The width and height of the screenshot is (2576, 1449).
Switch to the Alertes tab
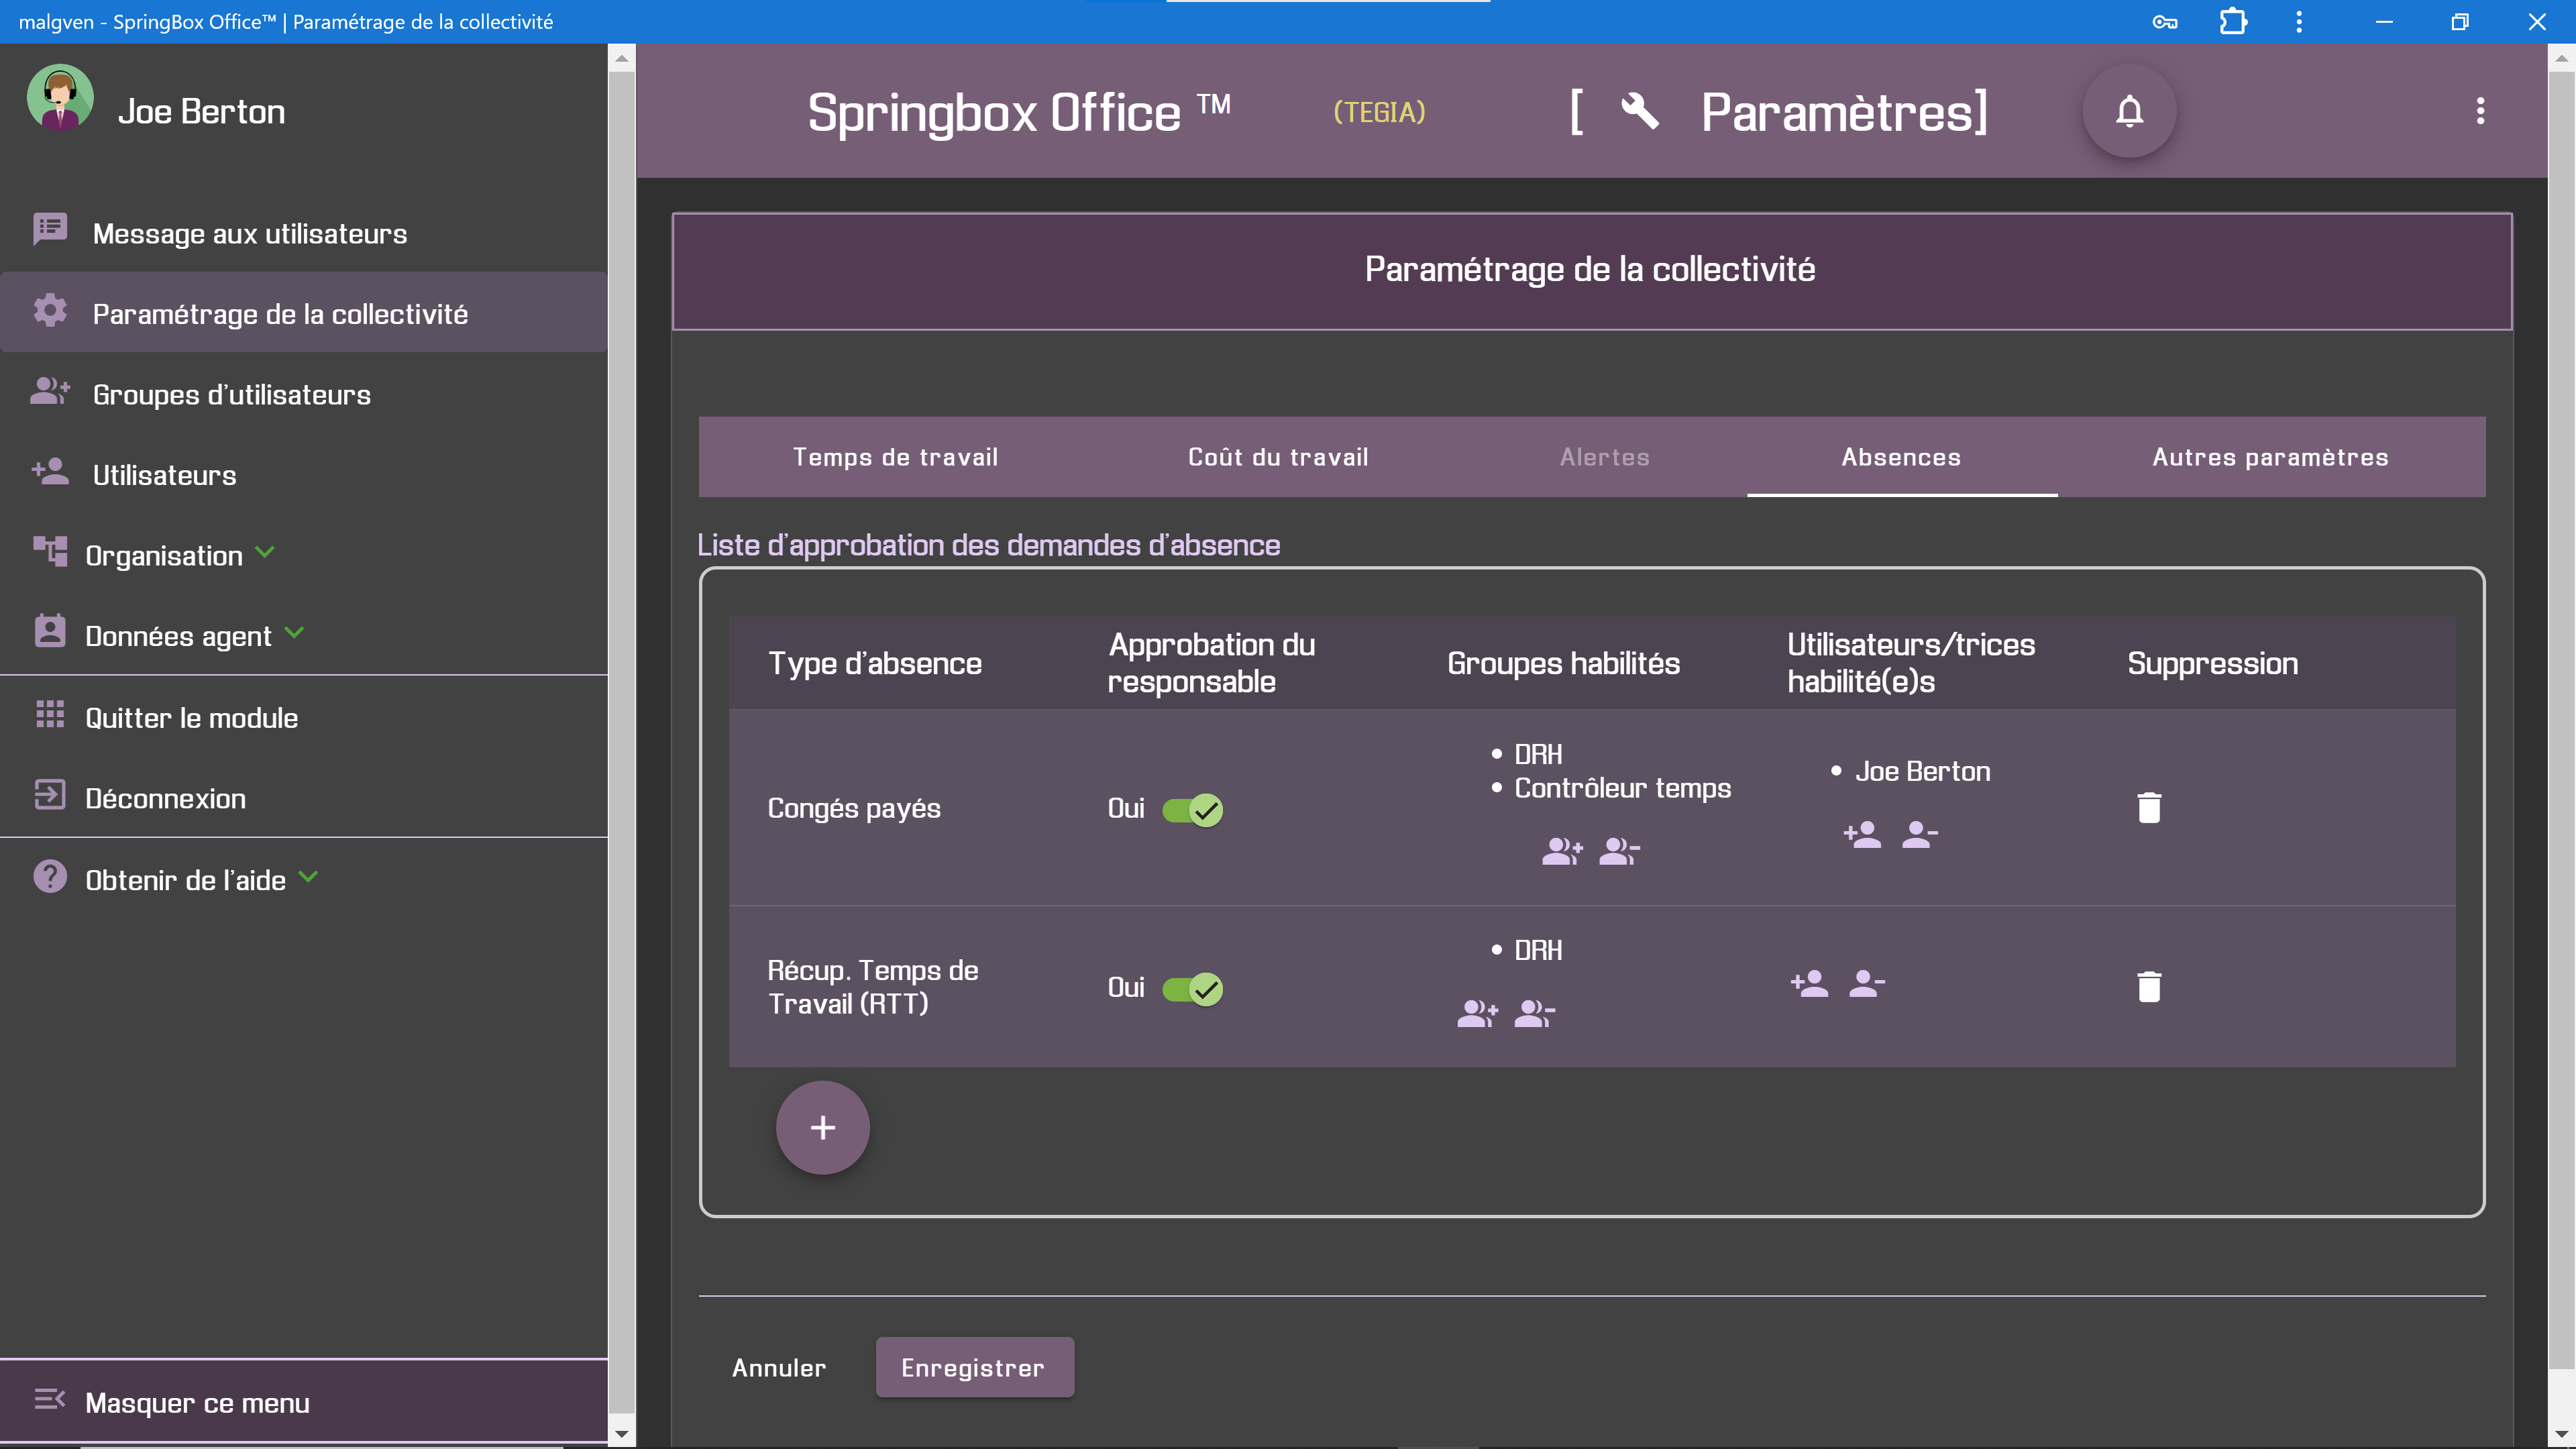[1605, 457]
